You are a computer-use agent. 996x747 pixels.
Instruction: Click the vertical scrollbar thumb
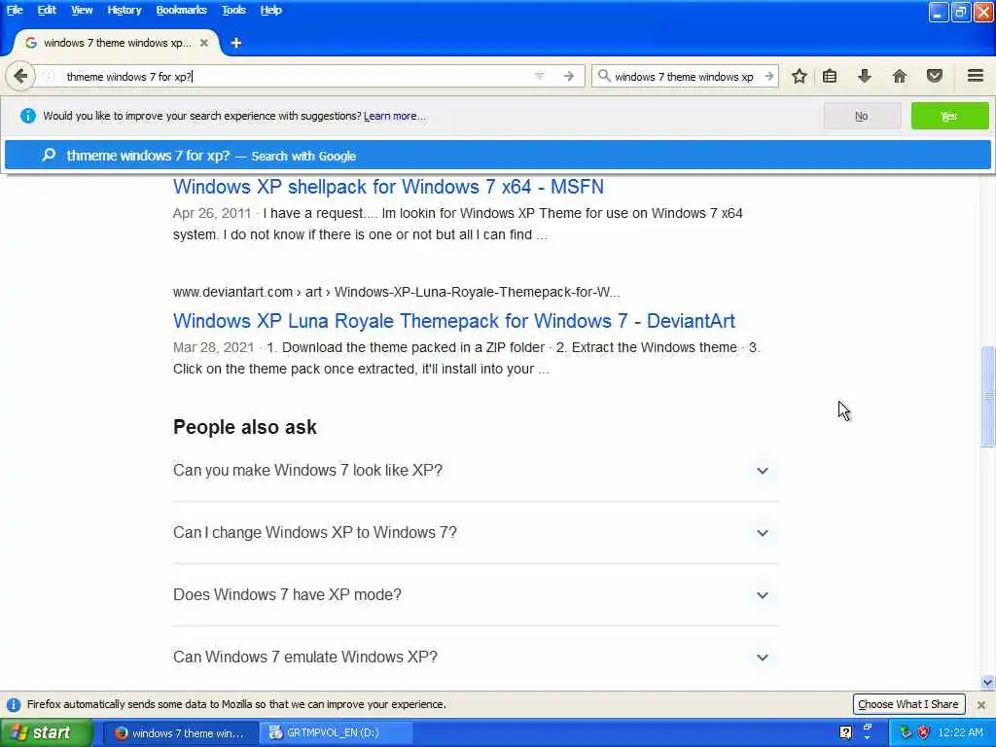pos(988,397)
